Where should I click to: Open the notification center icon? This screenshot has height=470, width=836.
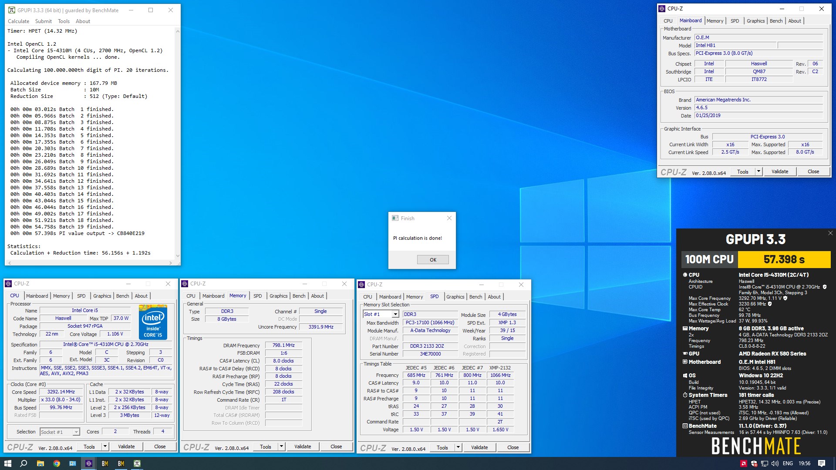point(822,463)
